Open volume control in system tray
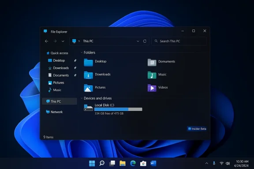 228,163
